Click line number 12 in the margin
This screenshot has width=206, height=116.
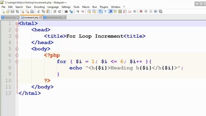point(8,93)
